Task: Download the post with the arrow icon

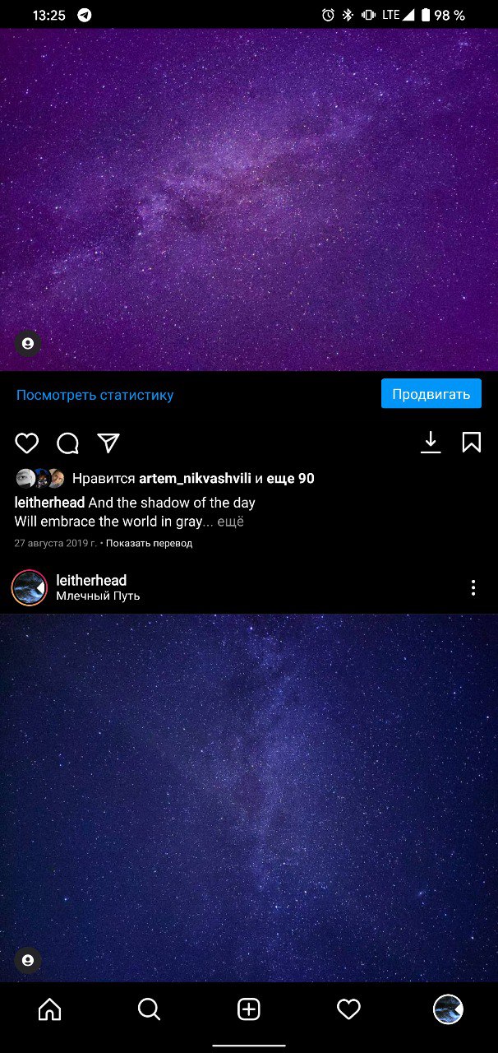Action: tap(431, 443)
